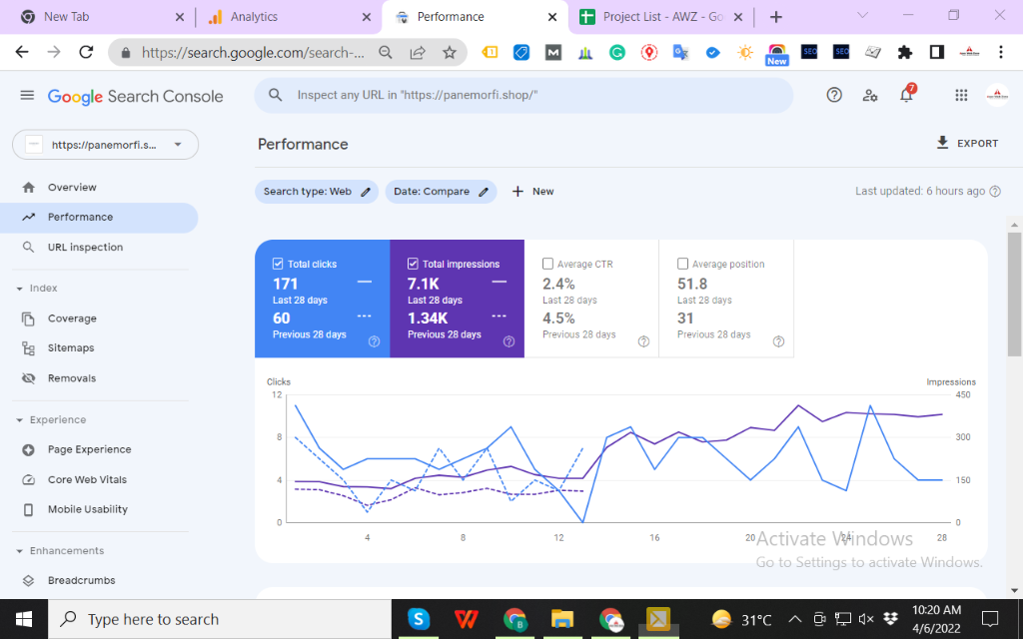Collapse the Index section
The height and width of the screenshot is (639, 1023).
(19, 289)
